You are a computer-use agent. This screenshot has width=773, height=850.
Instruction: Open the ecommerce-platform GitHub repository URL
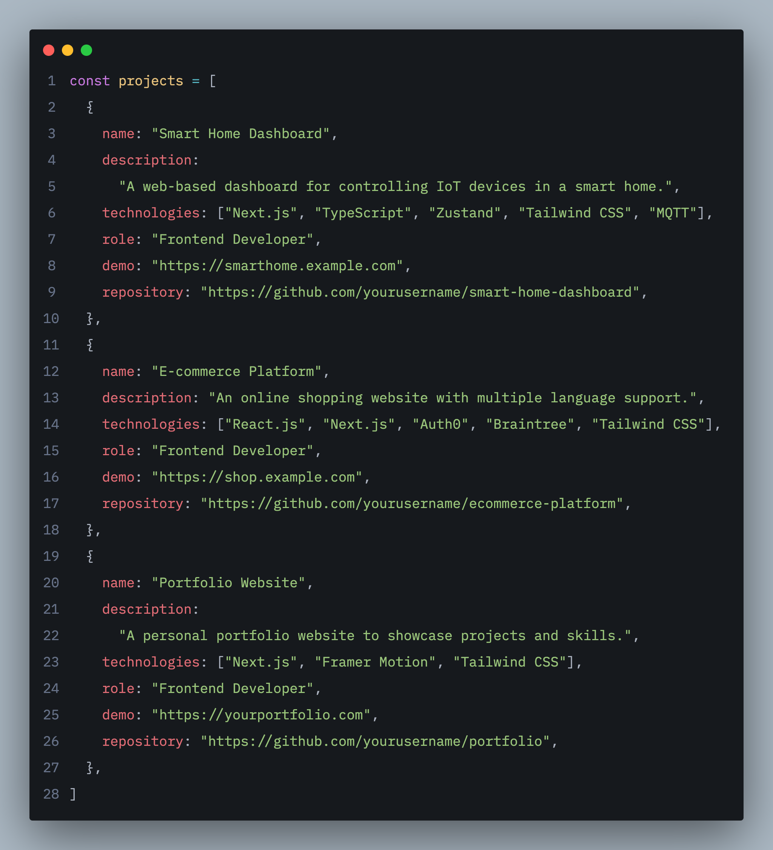point(411,504)
